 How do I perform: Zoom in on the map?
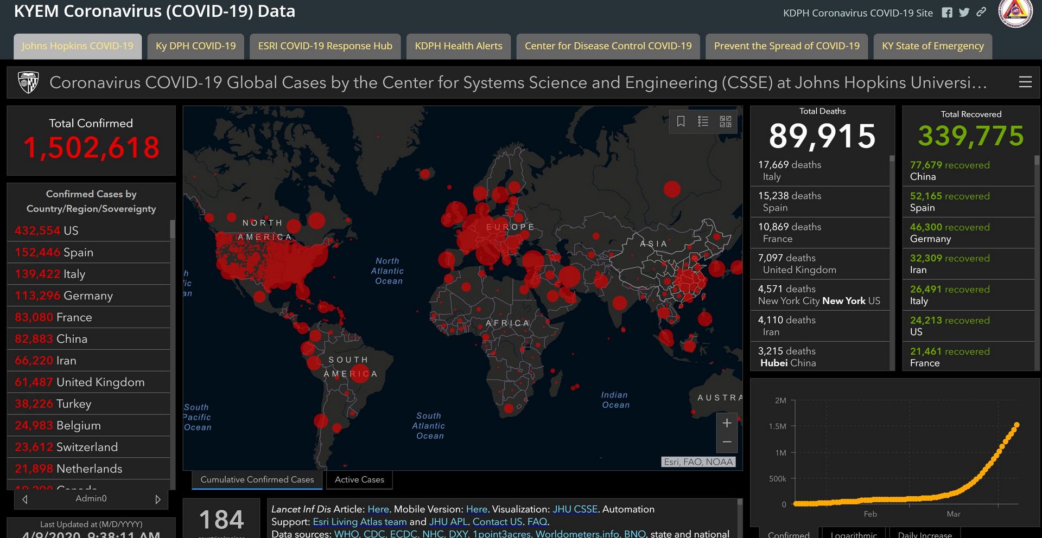(727, 423)
